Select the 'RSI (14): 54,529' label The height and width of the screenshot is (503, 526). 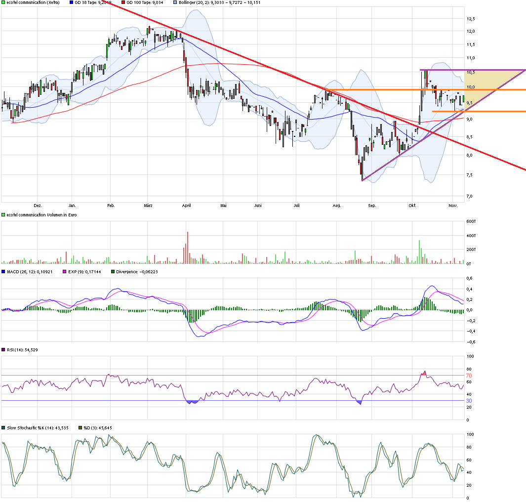[23, 350]
